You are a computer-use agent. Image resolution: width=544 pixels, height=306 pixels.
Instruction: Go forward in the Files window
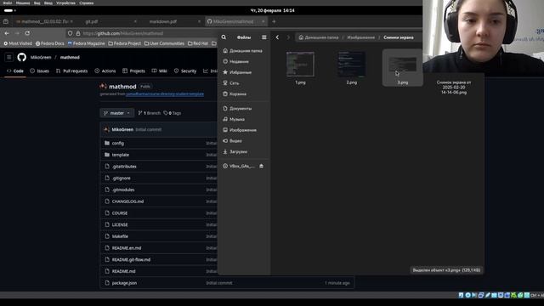pos(288,37)
